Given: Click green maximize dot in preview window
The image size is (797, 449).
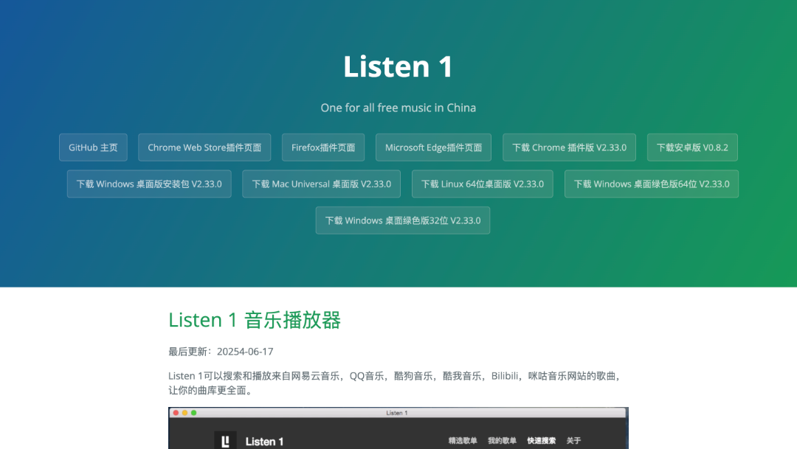Looking at the screenshot, I should (x=193, y=413).
